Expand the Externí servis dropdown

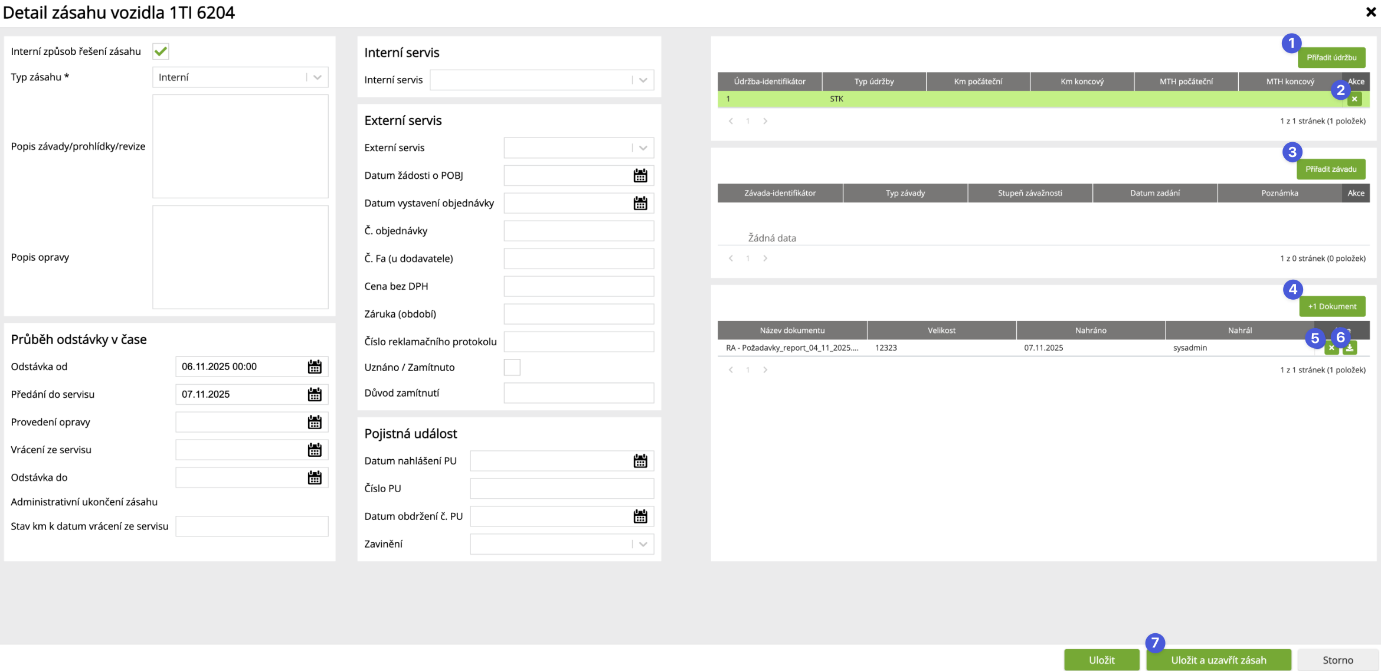643,148
